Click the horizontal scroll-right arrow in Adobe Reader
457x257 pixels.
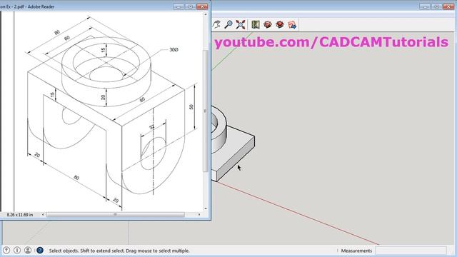[x=199, y=215]
